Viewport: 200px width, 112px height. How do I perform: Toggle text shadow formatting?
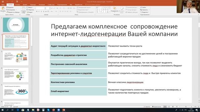pyautogui.click(x=44, y=12)
